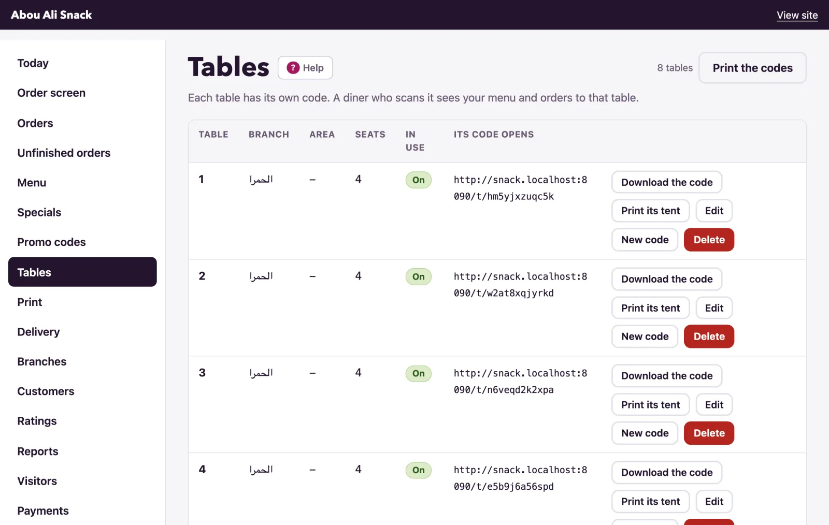Screen dimensions: 829x525
Task: Click the 8 tables count label
Action: tap(675, 68)
